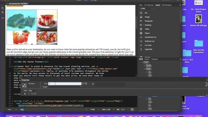This screenshot has width=208, height=117.
Task: Open the Heading level dropdown arrow
Action: click(144, 25)
